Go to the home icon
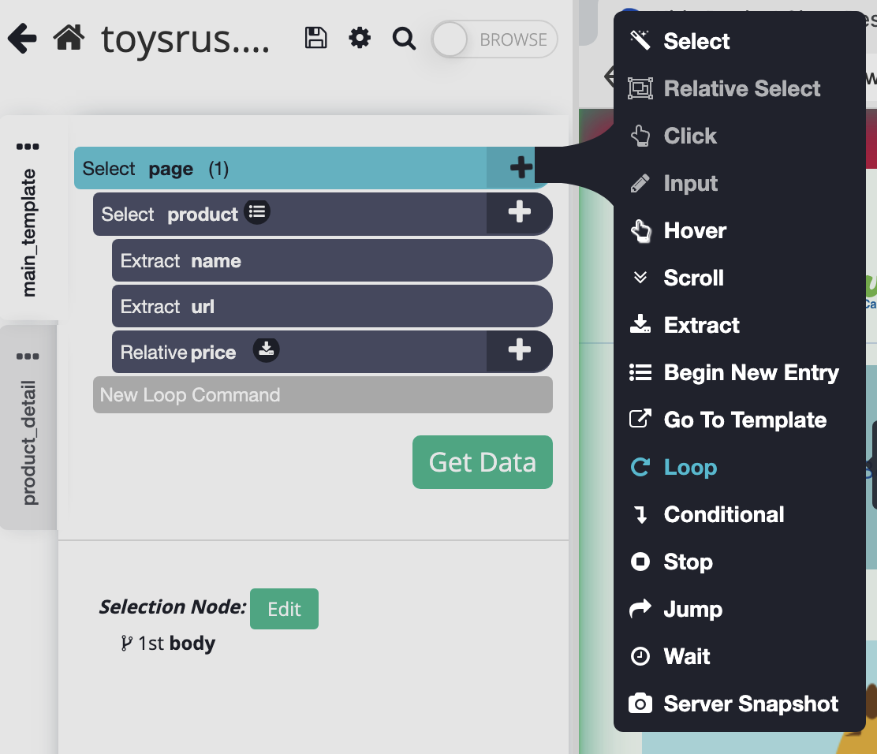Screen dimensions: 877x754 click(69, 39)
